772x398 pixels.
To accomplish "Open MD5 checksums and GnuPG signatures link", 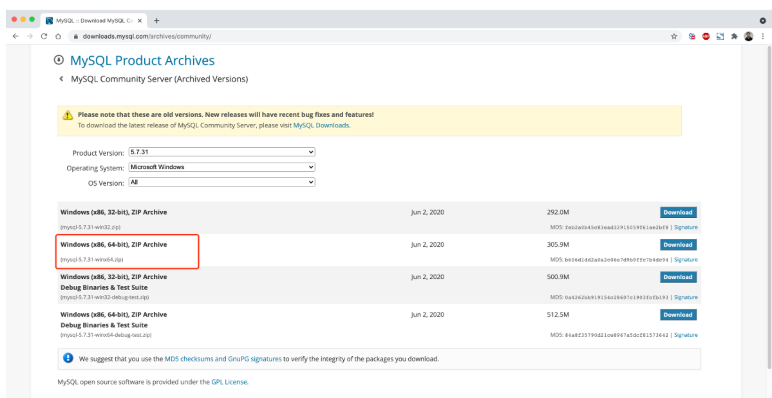I will (x=223, y=359).
